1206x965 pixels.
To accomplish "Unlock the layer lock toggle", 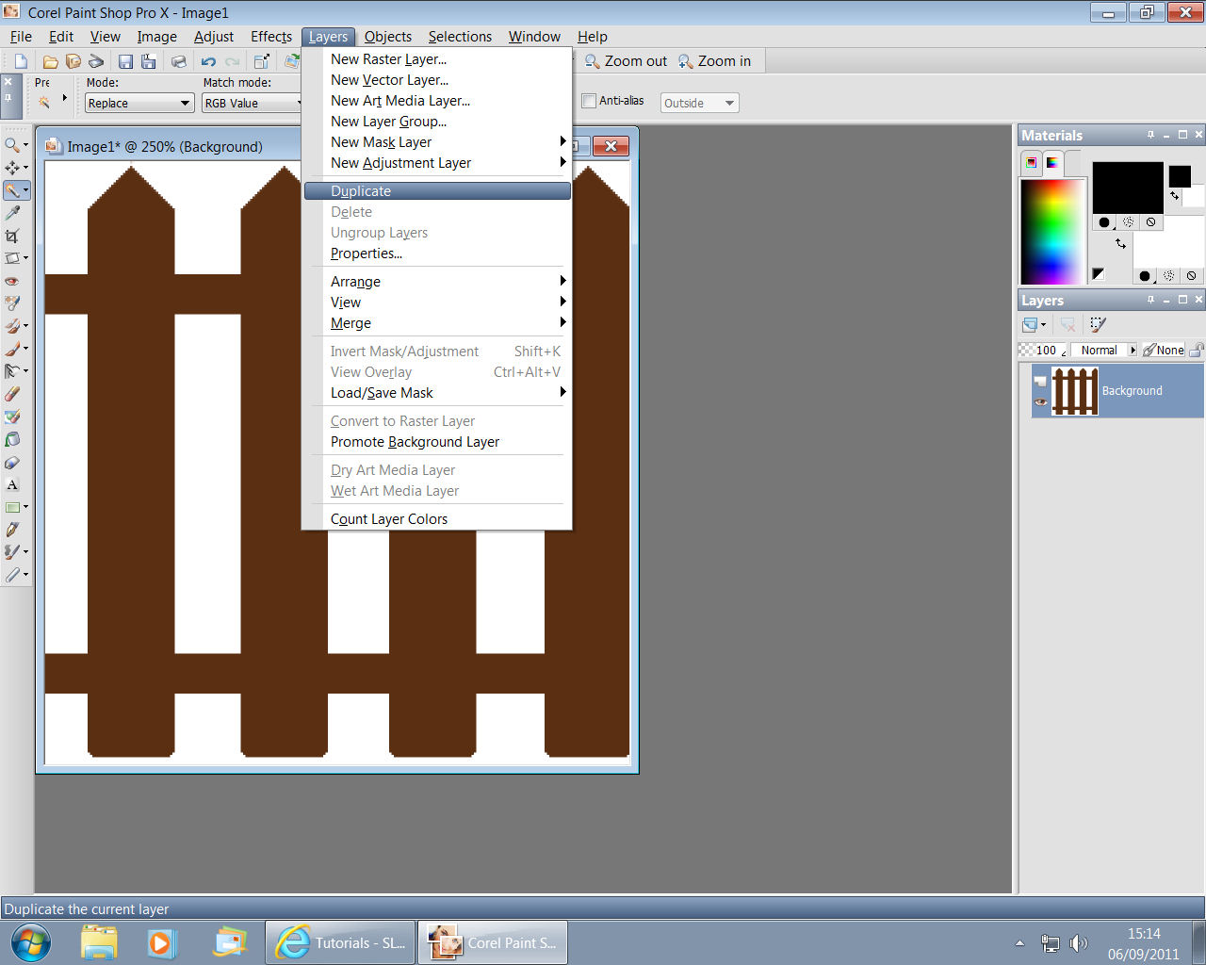I will [1196, 350].
